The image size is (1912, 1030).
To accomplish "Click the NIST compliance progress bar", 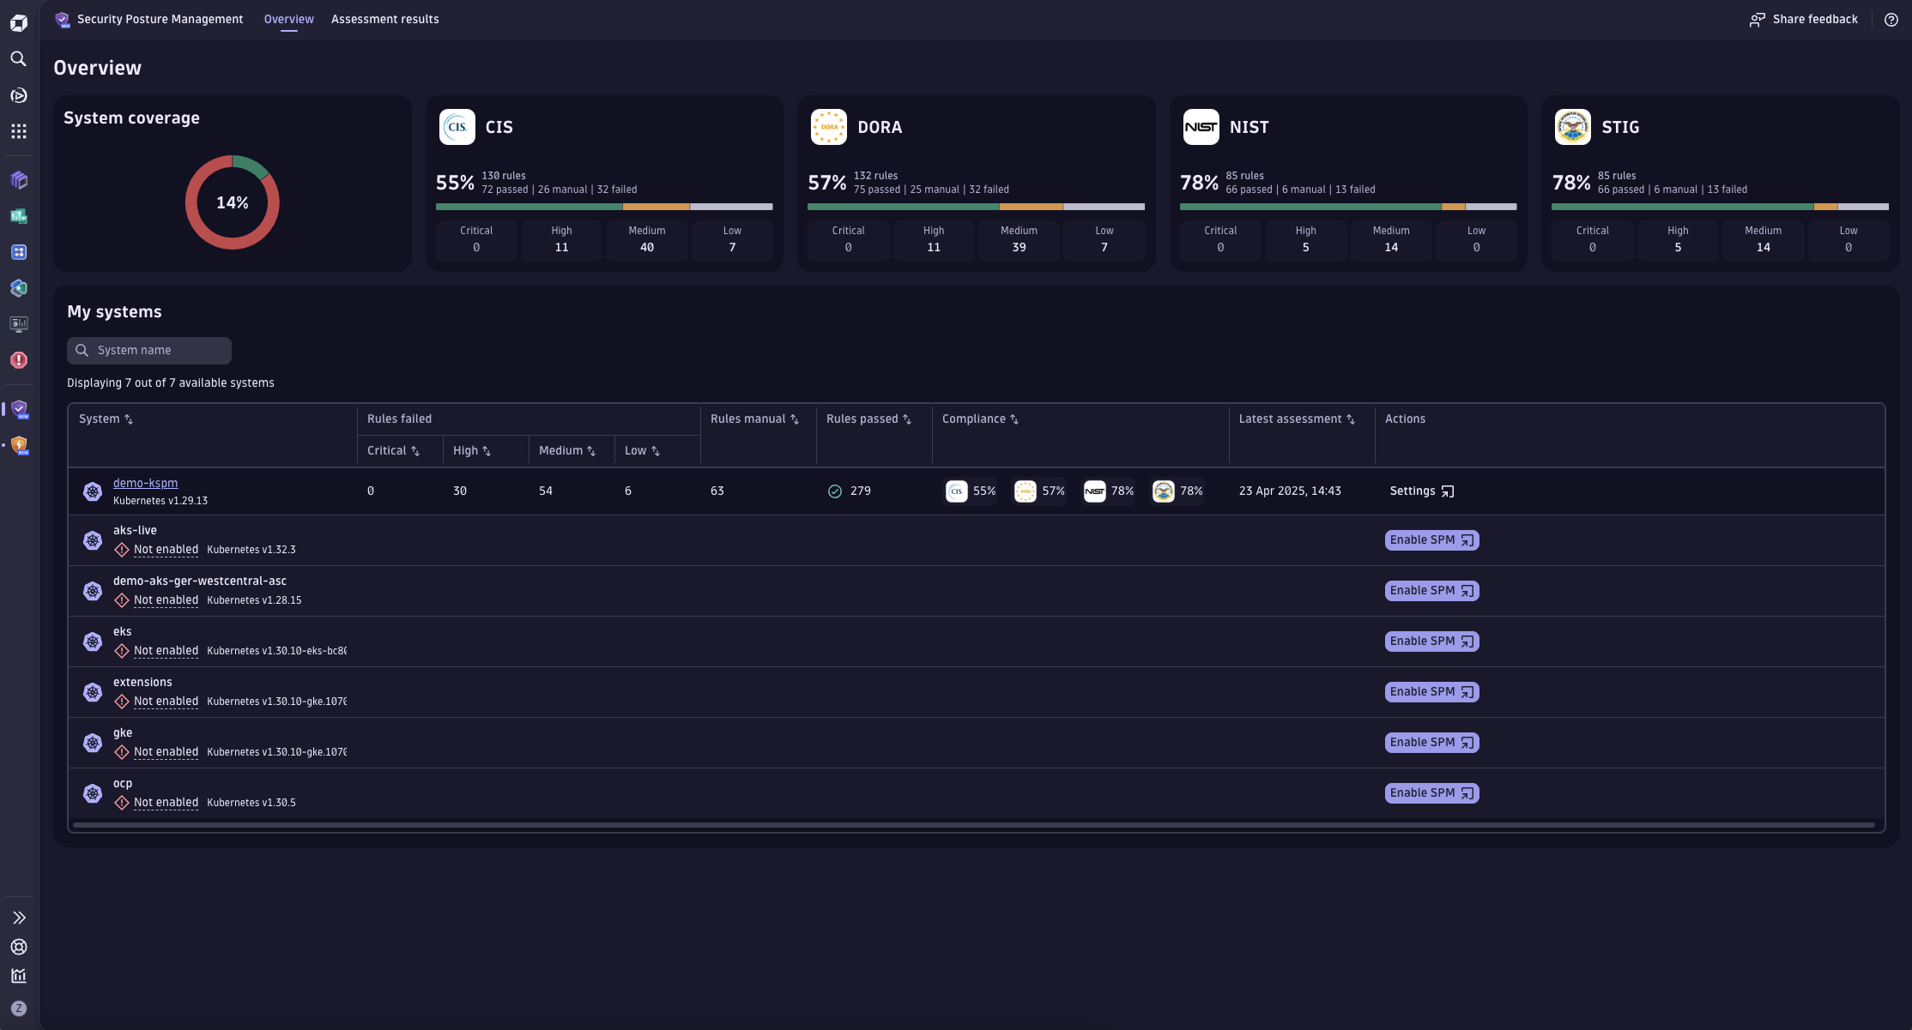I will point(1348,207).
